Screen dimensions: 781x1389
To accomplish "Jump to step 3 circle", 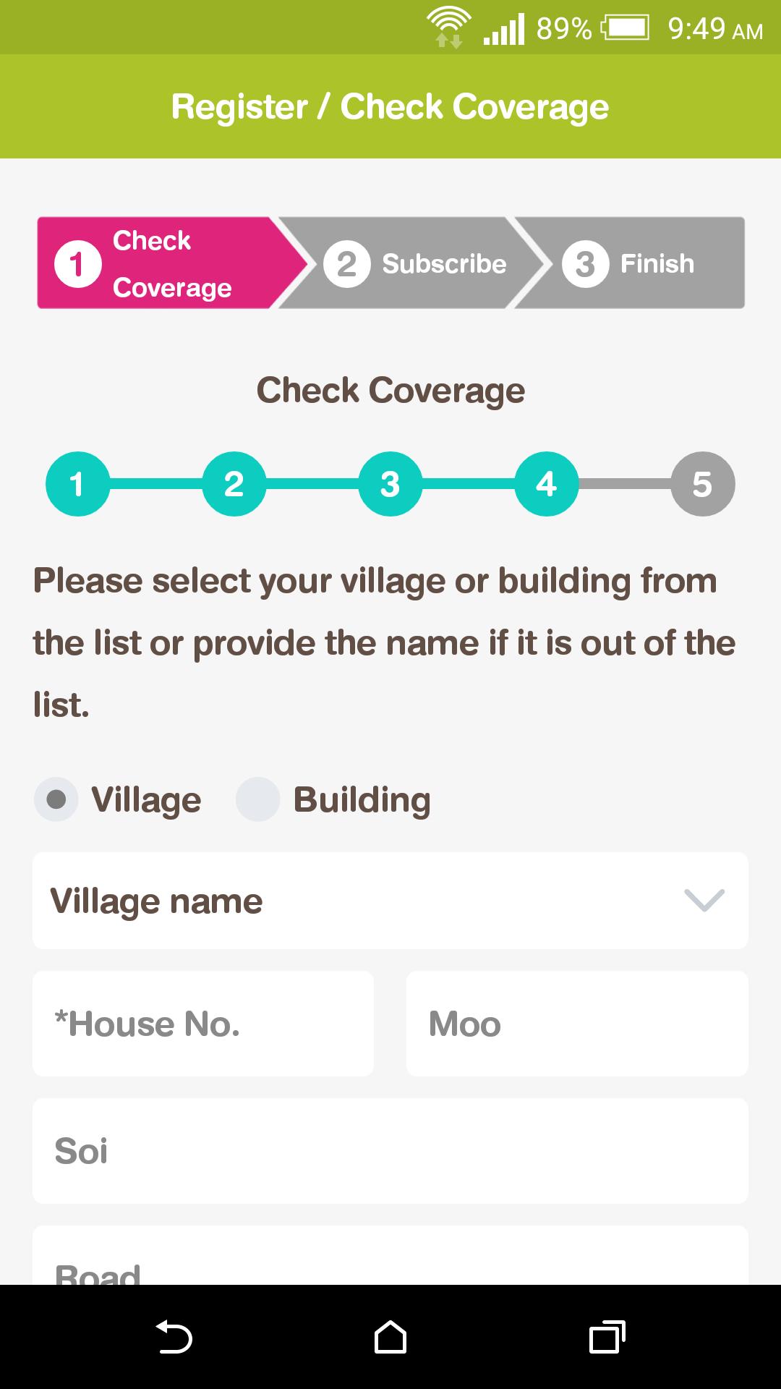I will coord(390,484).
